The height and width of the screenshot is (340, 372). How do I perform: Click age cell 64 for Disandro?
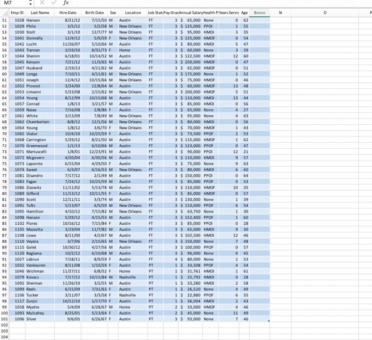[x=244, y=176]
